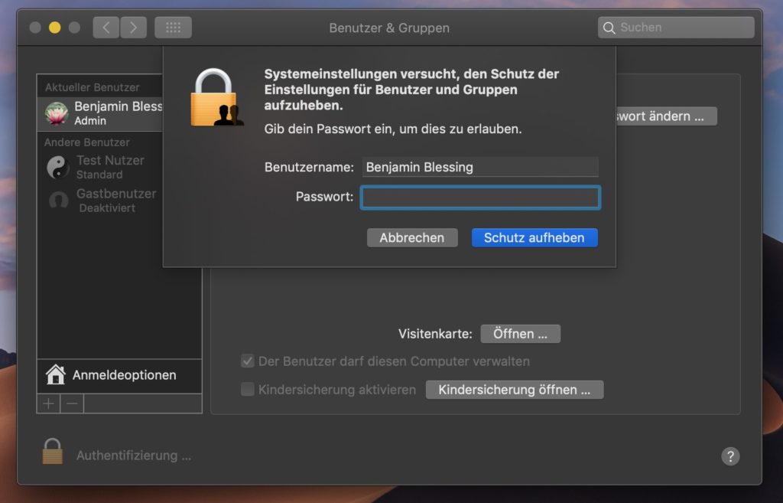Toggle Der Benutzer darf diesen Computer verwalten
The width and height of the screenshot is (783, 503).
[247, 361]
